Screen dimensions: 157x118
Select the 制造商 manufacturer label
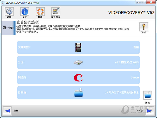point(23,78)
